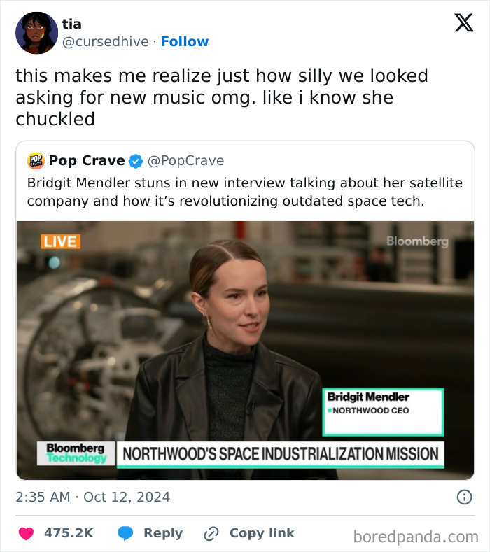Click tia's profile avatar

click(36, 33)
